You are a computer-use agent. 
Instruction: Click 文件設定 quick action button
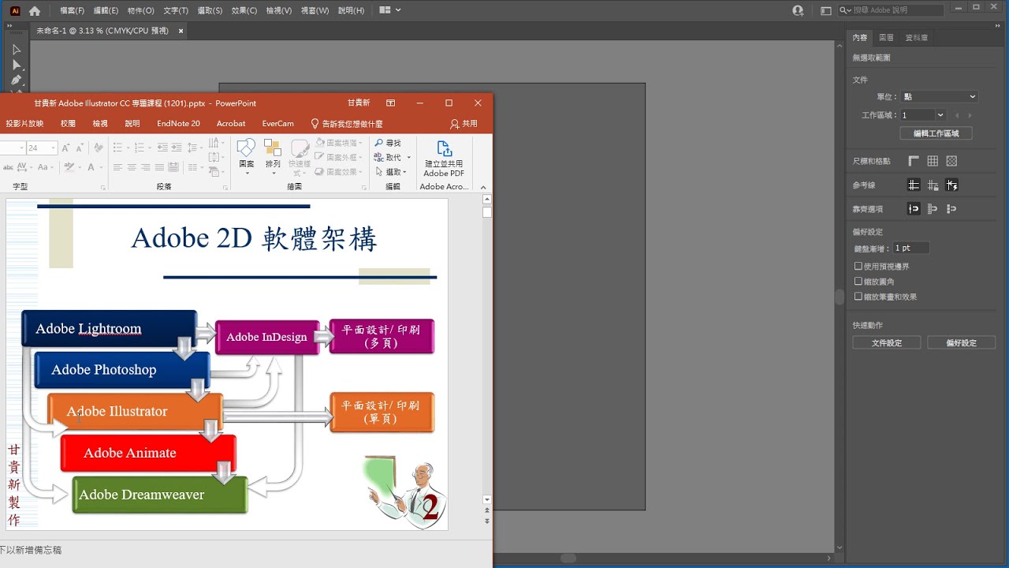(x=887, y=343)
